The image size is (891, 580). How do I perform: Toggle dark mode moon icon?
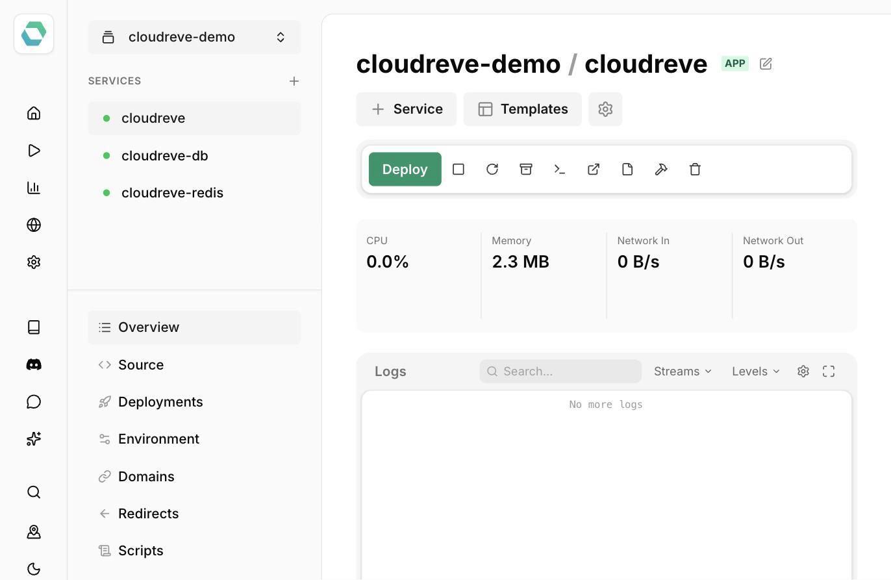[x=34, y=569]
